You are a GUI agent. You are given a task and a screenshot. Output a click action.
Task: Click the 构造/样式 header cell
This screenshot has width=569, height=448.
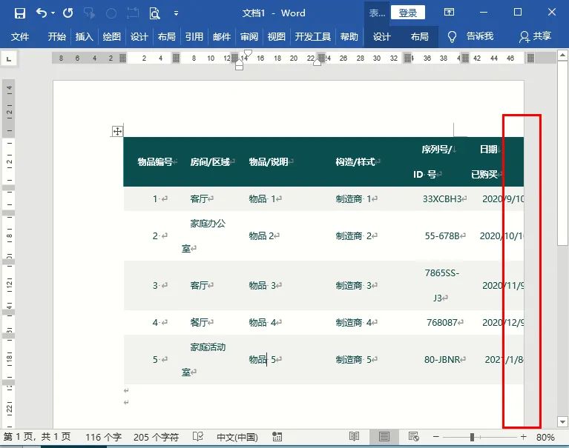tap(355, 162)
